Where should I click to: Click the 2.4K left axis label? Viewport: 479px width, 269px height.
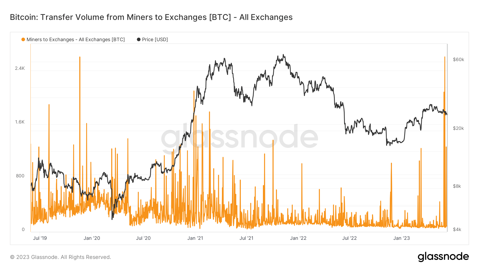(x=20, y=68)
